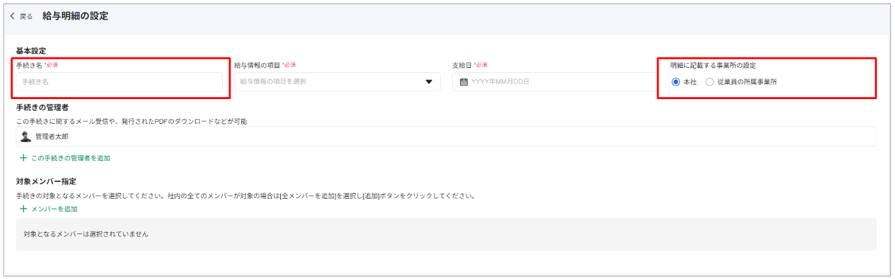
Task: Click the plus icon for adding a manager
Action: (24, 158)
